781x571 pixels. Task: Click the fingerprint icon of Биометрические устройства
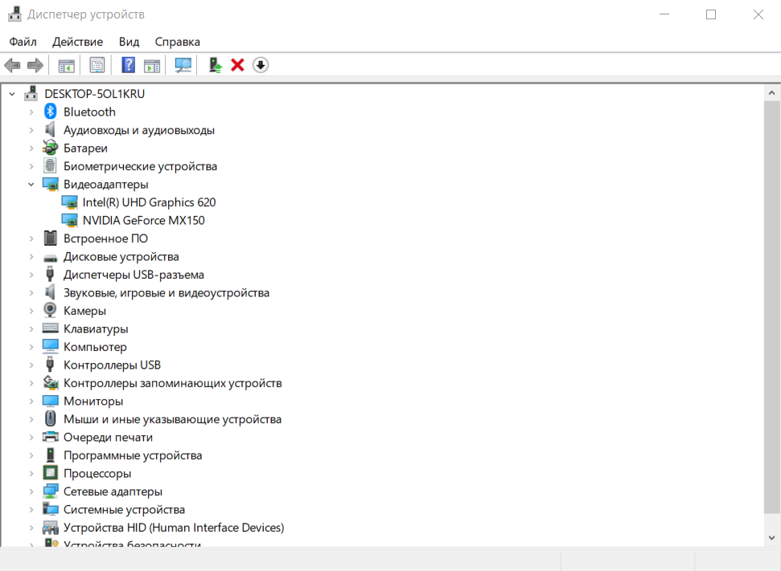pos(51,165)
